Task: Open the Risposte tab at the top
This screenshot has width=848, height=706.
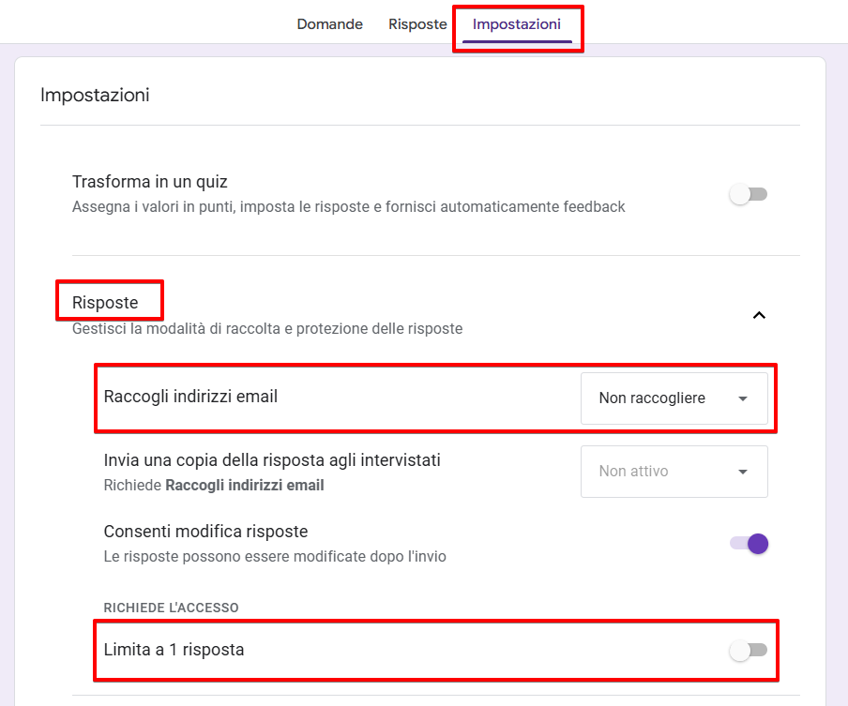Action: click(x=417, y=24)
